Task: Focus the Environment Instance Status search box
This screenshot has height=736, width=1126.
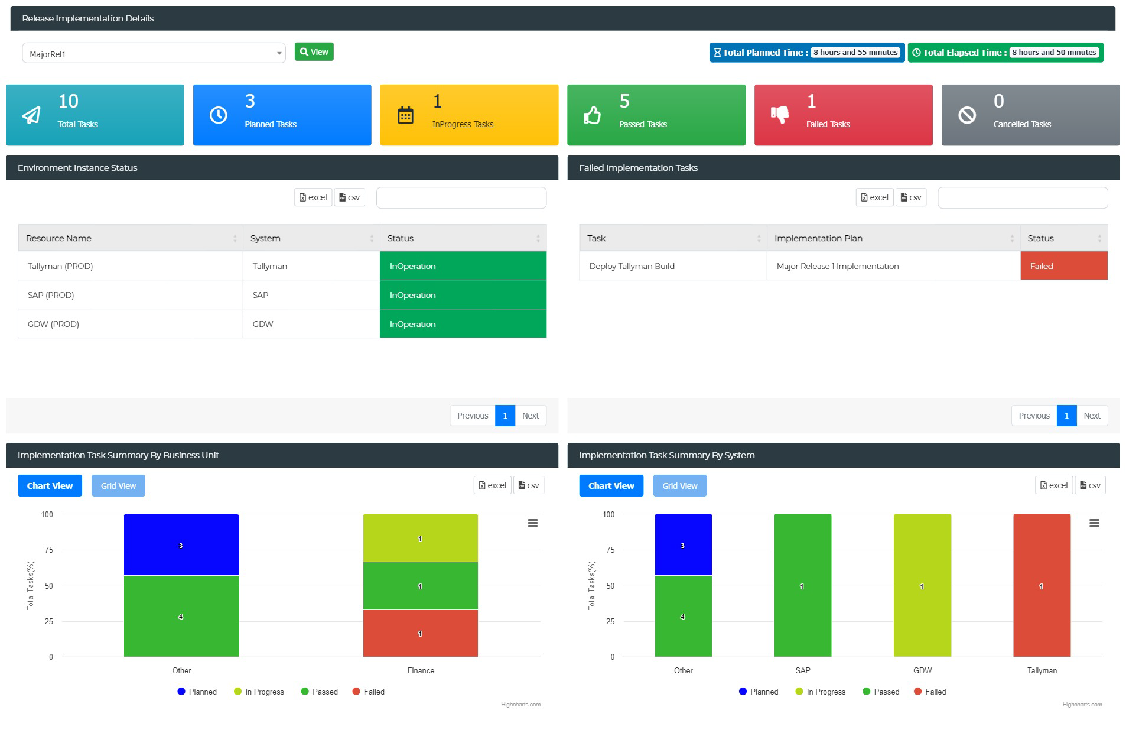Action: [461, 198]
